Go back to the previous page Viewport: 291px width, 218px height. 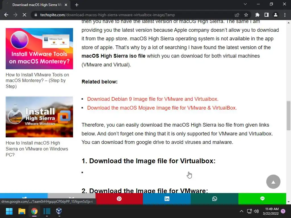point(6,15)
